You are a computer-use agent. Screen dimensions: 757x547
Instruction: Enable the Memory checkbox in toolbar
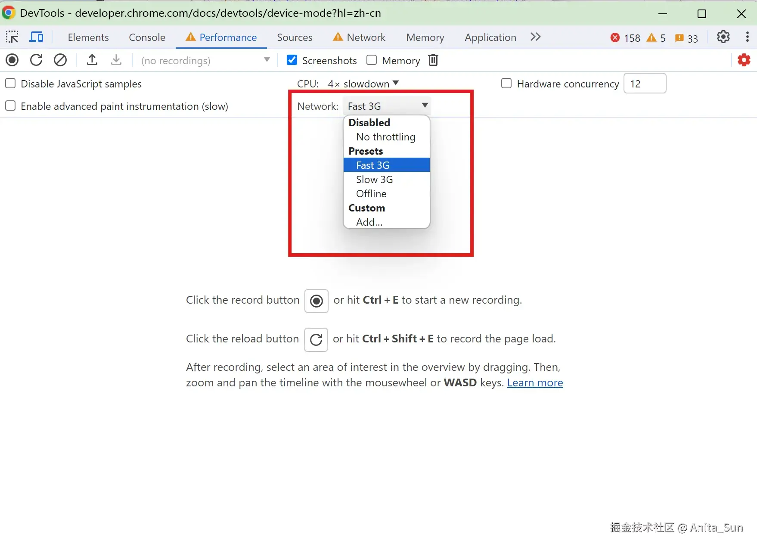coord(372,60)
